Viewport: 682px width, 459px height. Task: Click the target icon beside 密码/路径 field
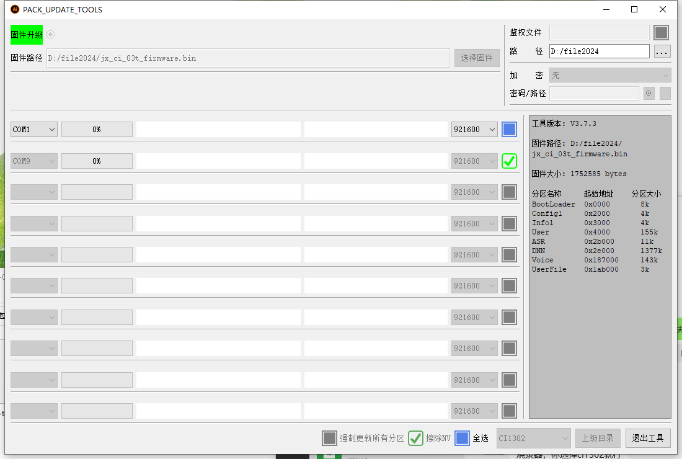click(649, 93)
